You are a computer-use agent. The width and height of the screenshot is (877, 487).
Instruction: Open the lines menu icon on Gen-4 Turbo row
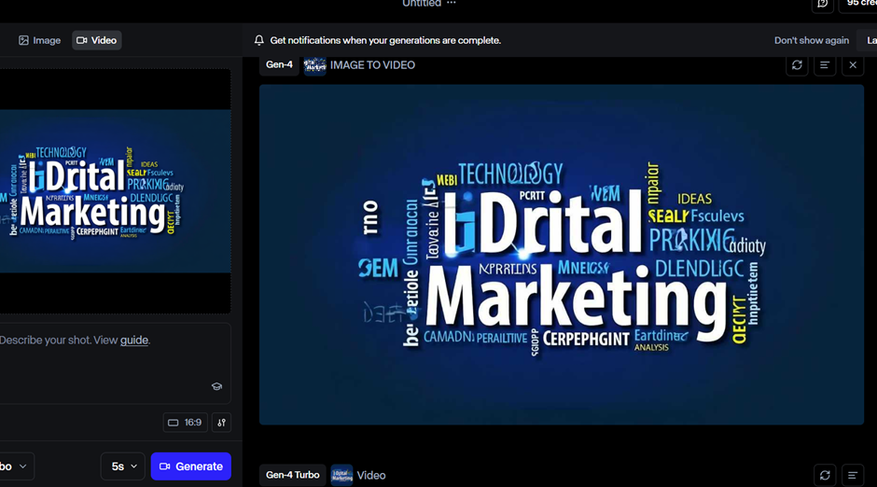tap(853, 475)
